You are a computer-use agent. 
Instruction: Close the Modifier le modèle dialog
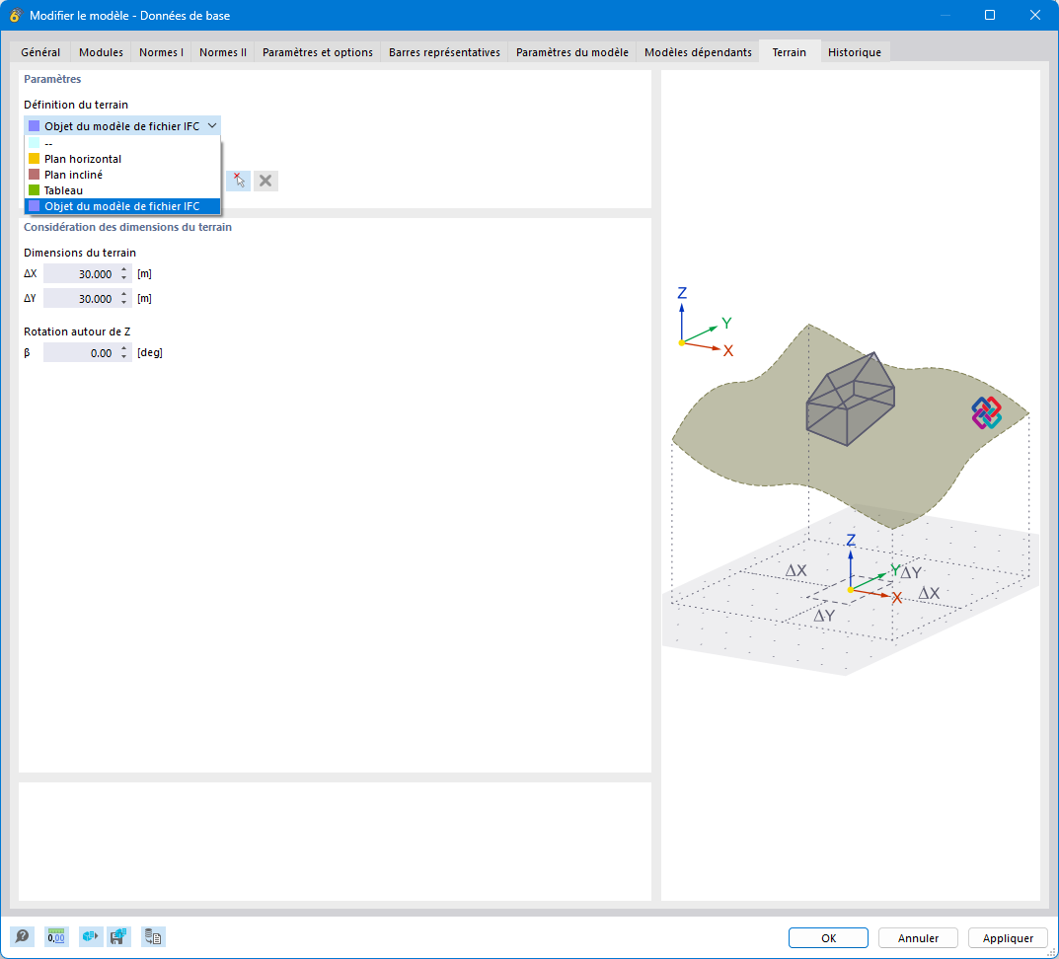(1034, 15)
